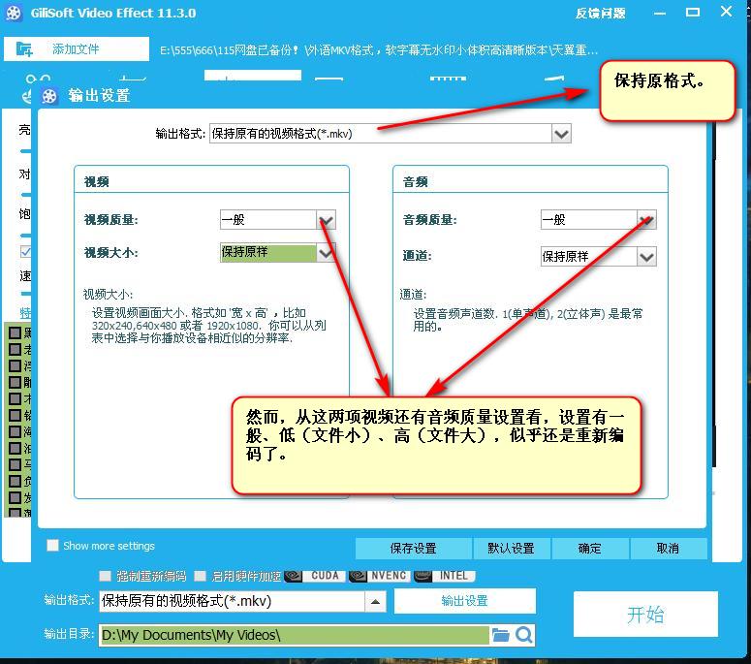Enable hardware acceleration checkbox
Viewport: 751px width, 664px height.
click(x=201, y=576)
